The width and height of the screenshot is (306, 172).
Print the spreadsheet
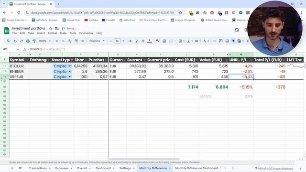[28, 41]
